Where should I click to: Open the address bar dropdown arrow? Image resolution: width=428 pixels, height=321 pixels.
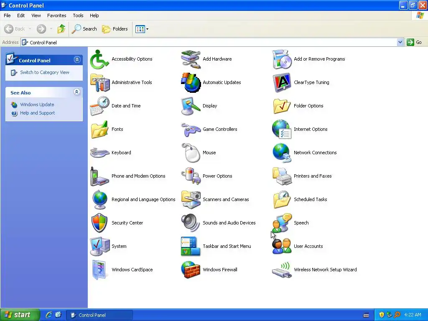[400, 42]
